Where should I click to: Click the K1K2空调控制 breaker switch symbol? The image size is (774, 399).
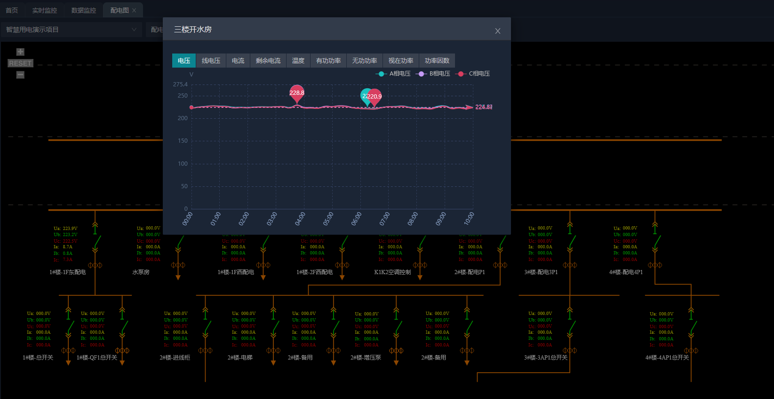pos(421,243)
